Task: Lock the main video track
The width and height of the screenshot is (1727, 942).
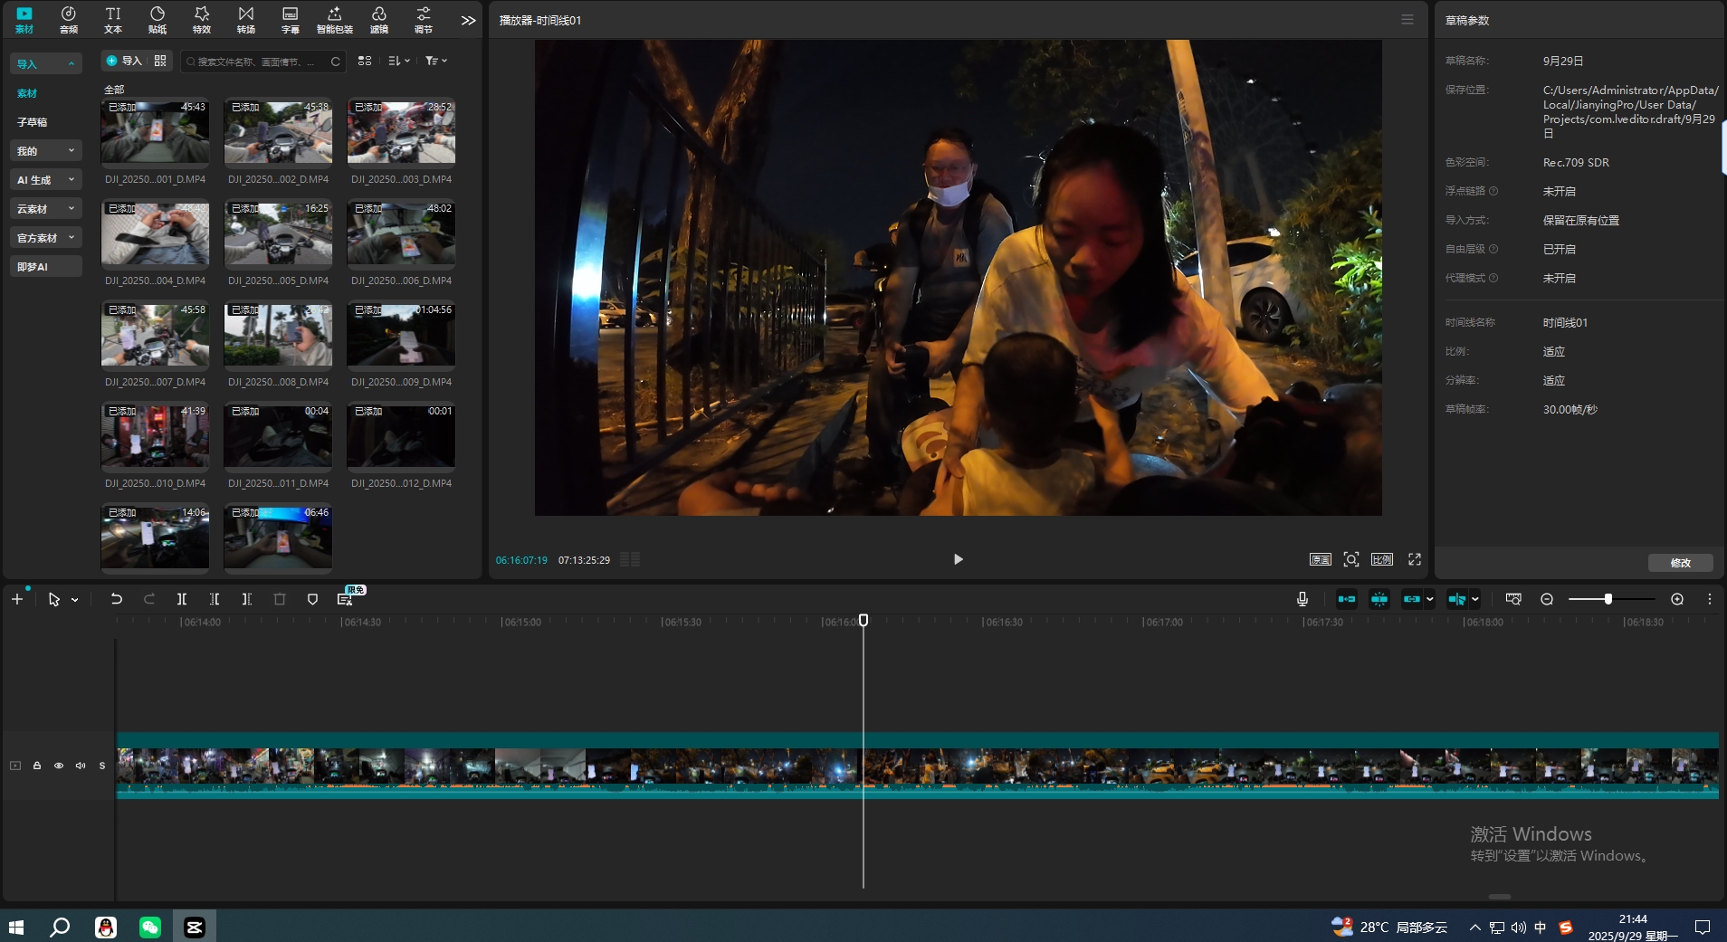Action: 37,766
